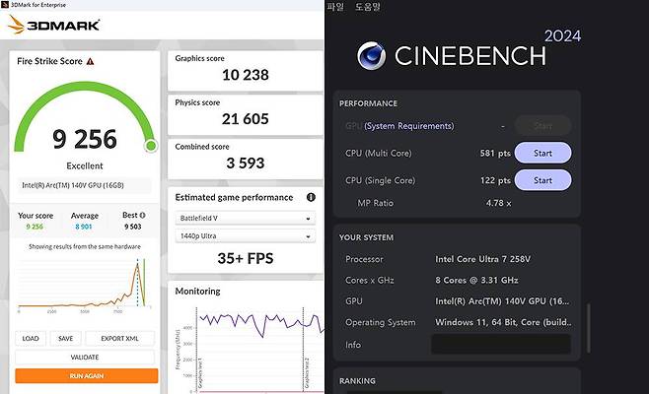This screenshot has width=649, height=394.
Task: Click the LOAD button in 3DMark
Action: pyautogui.click(x=31, y=338)
